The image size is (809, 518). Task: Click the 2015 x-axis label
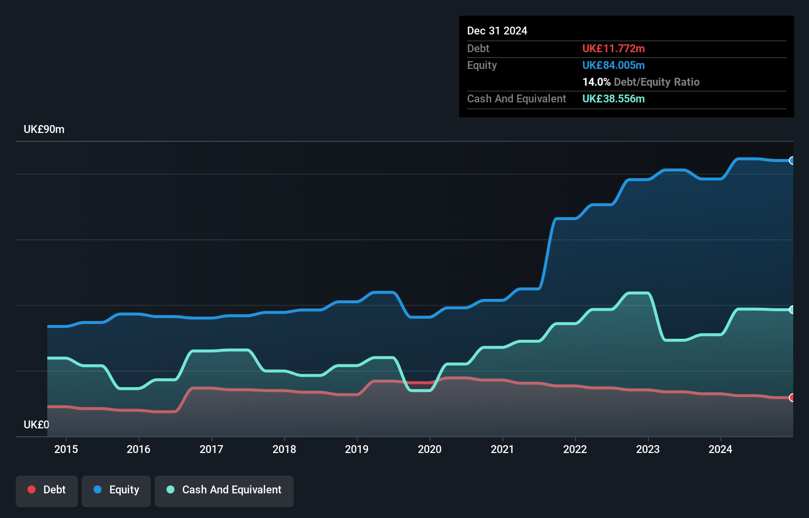(66, 449)
